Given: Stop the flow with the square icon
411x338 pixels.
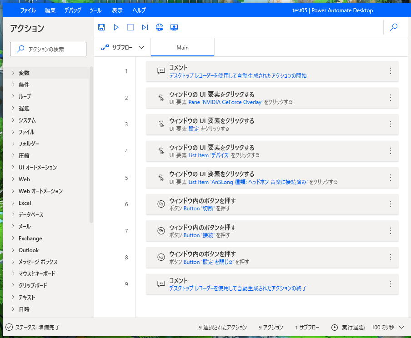Looking at the screenshot, I should (130, 27).
